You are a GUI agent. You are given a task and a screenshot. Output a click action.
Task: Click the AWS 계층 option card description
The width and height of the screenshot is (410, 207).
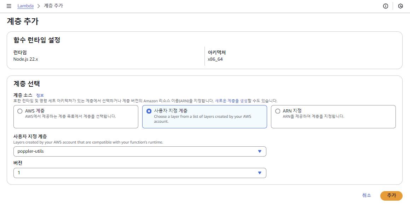(x=70, y=116)
